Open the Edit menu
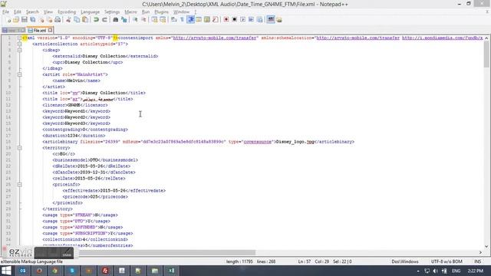 [x=17, y=12]
